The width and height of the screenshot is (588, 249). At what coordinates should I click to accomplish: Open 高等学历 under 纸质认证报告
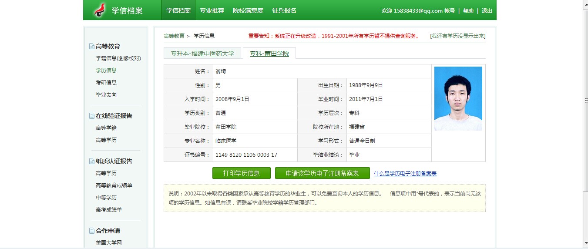click(x=106, y=173)
